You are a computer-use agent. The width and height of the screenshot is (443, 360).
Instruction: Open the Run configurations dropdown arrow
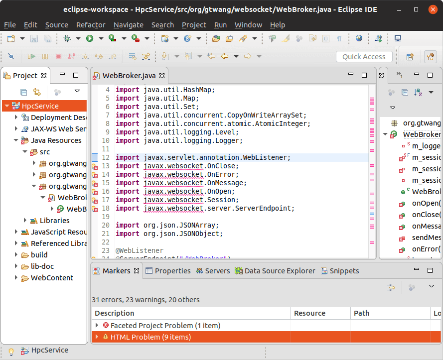100,38
